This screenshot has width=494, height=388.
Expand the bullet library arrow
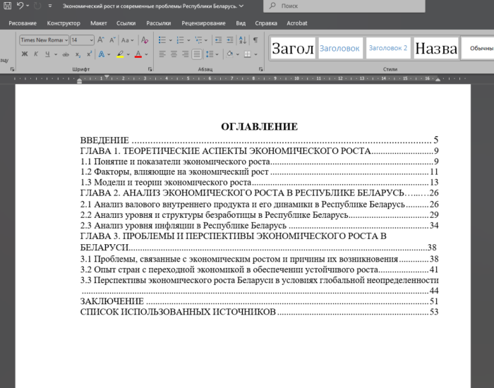171,40
